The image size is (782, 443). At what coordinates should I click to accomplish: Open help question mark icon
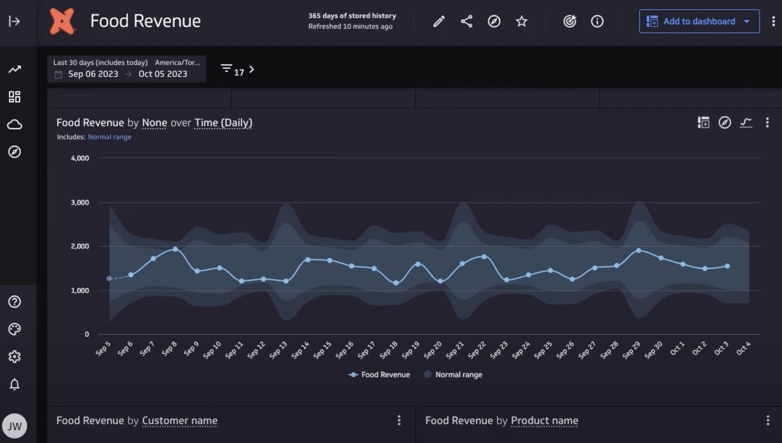[15, 301]
